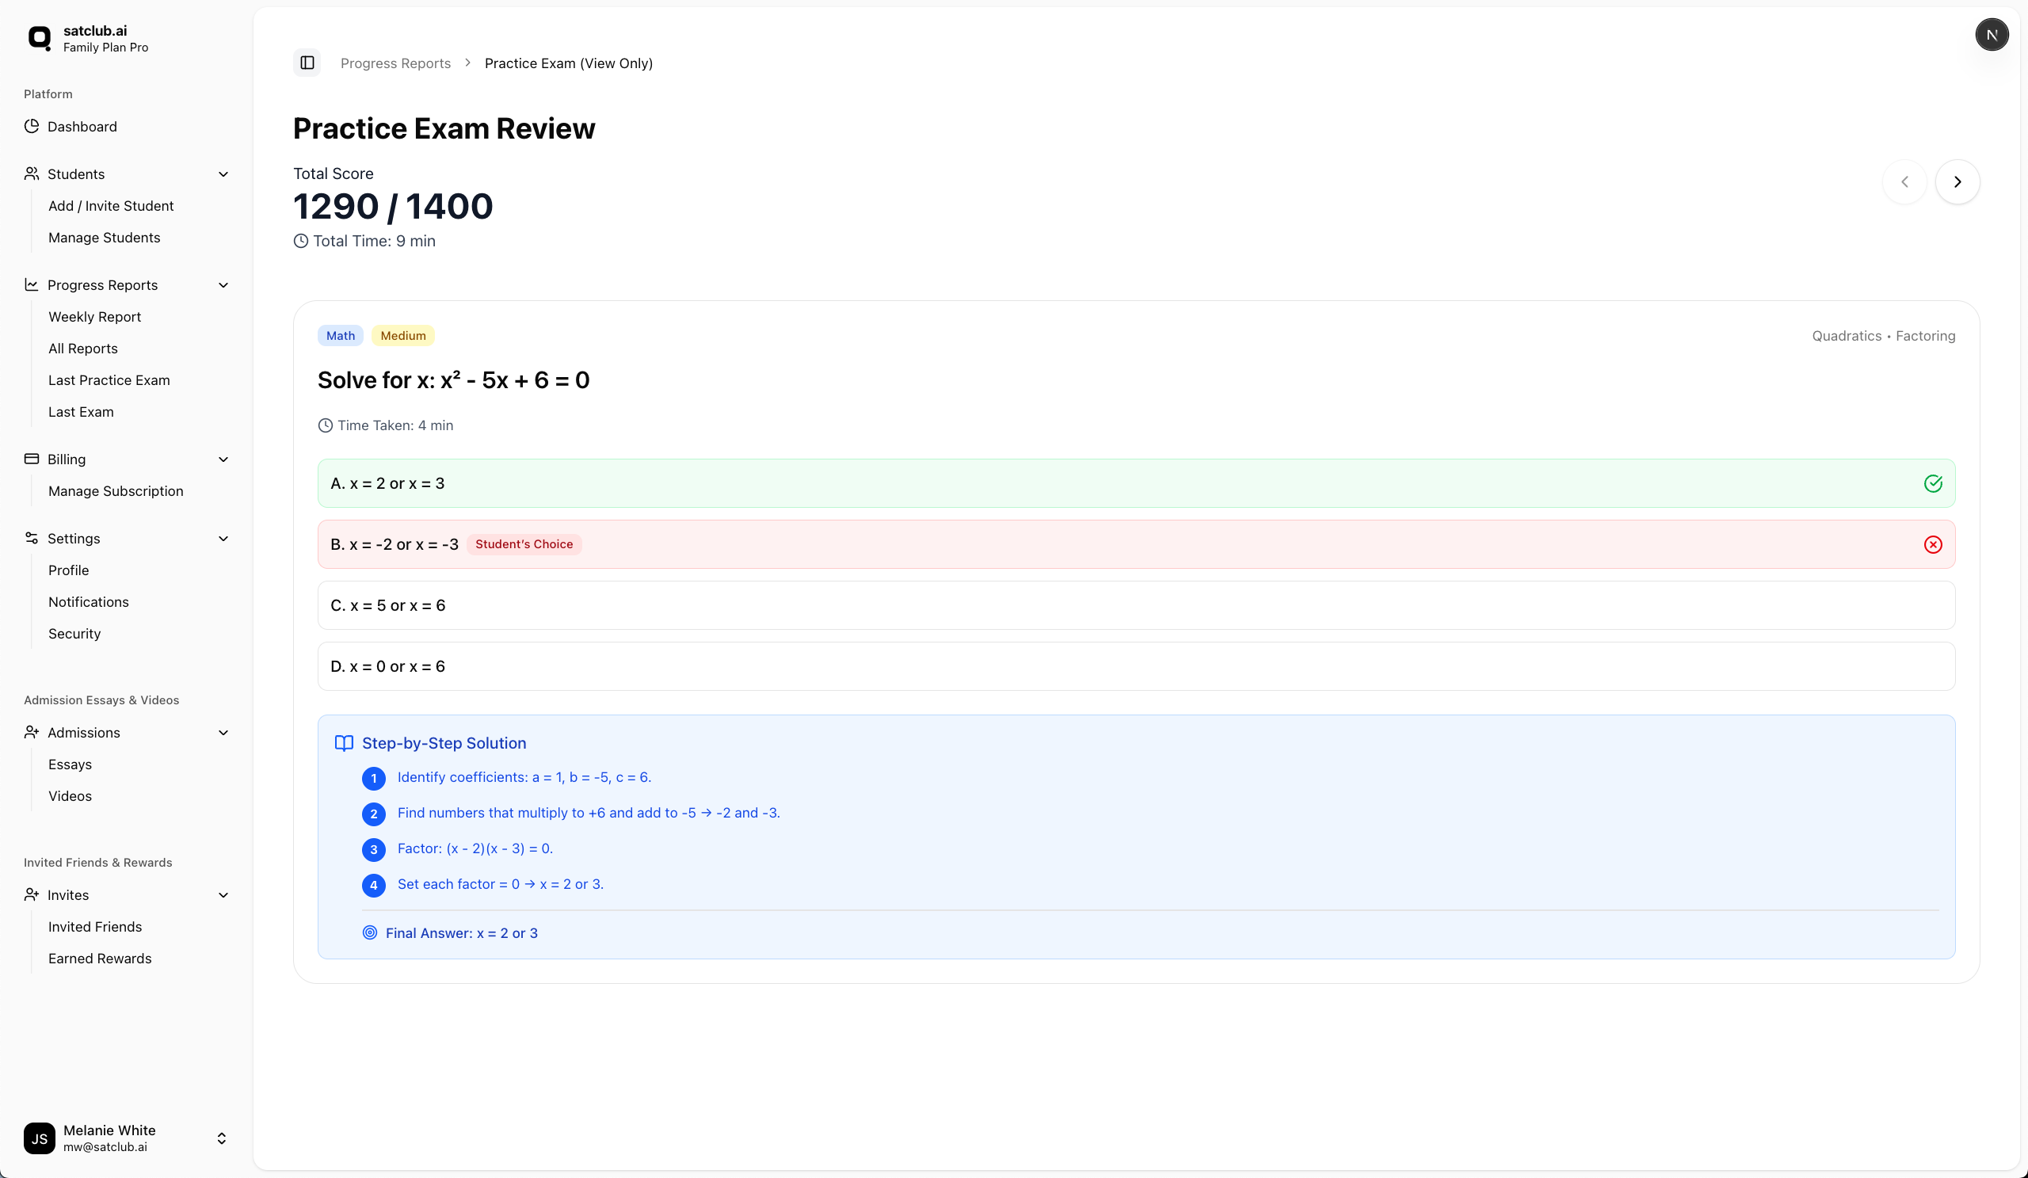Open the Step-by-Step Solution book icon

(344, 743)
